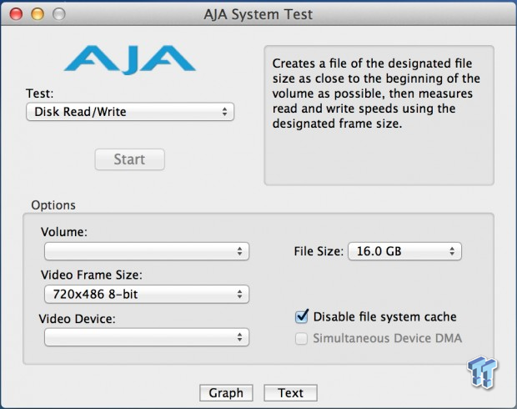Click the gray zoom window button
This screenshot has width=517, height=409.
(x=59, y=14)
